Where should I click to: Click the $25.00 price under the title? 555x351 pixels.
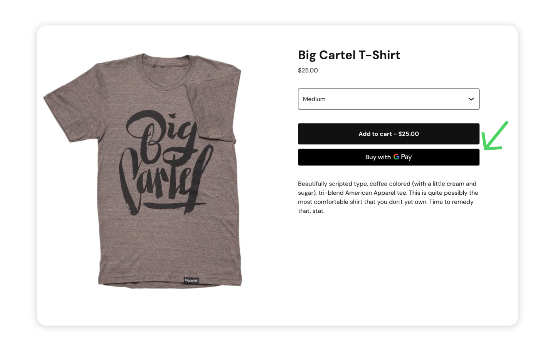coord(308,70)
